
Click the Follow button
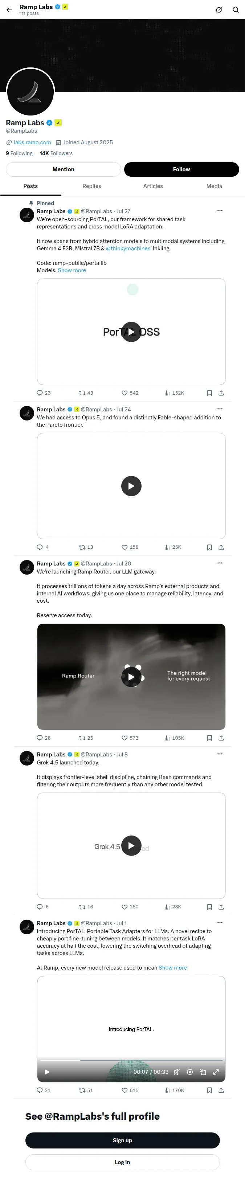tap(181, 169)
